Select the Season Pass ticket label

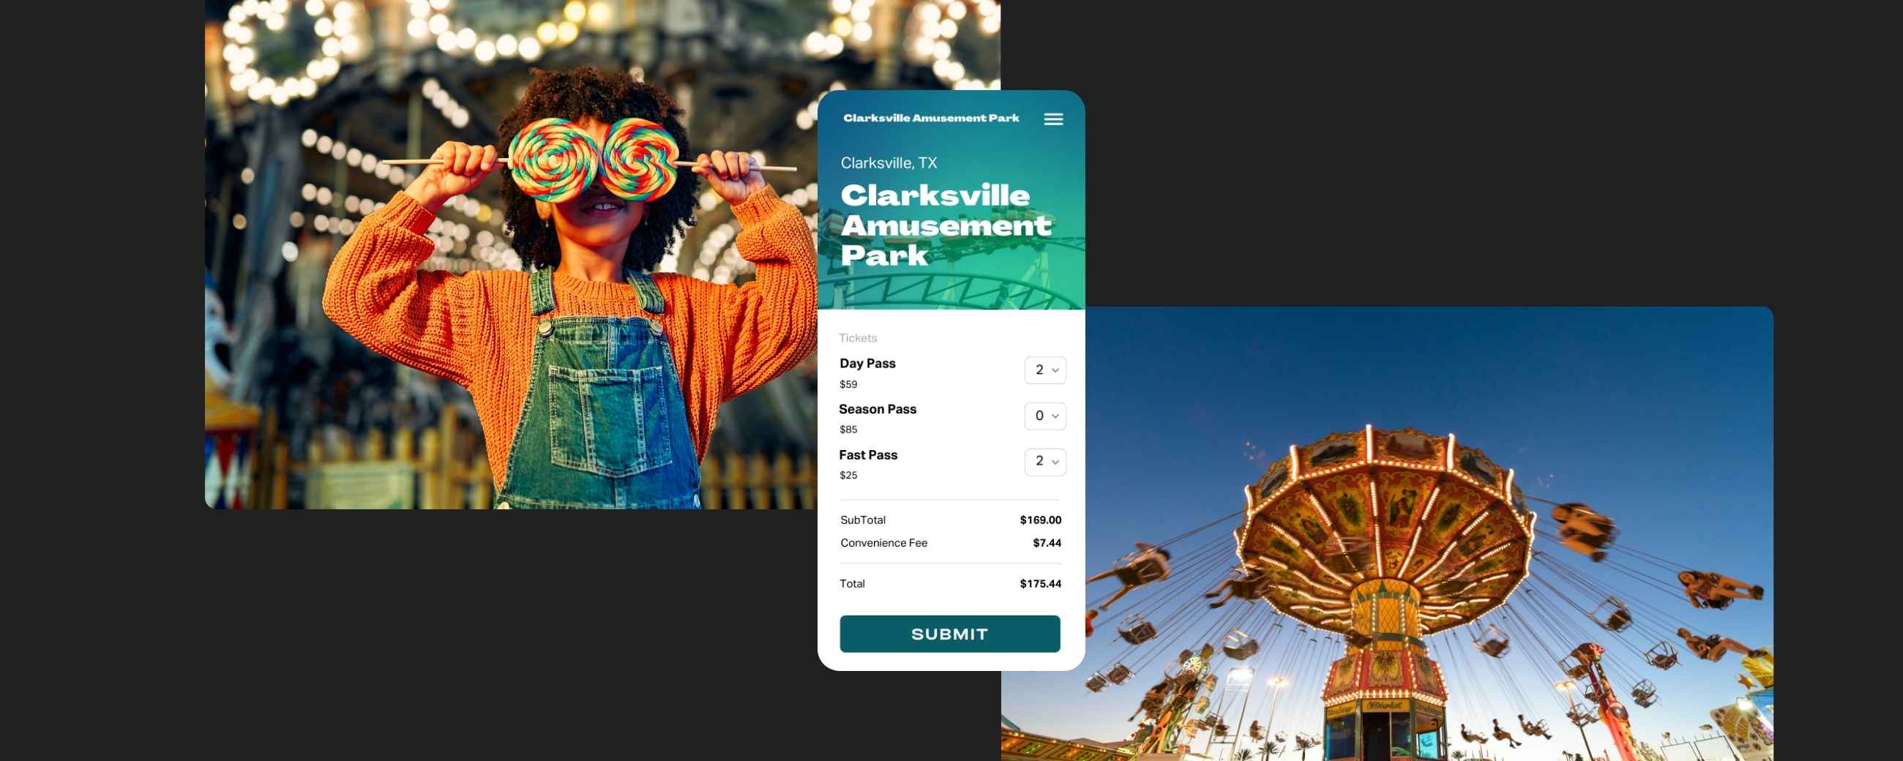tap(878, 409)
